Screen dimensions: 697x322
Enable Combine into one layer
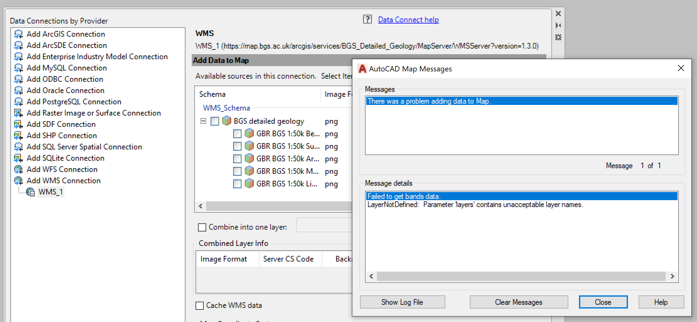[202, 227]
